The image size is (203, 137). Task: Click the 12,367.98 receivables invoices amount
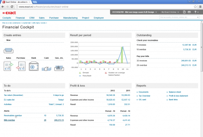(x=186, y=45)
